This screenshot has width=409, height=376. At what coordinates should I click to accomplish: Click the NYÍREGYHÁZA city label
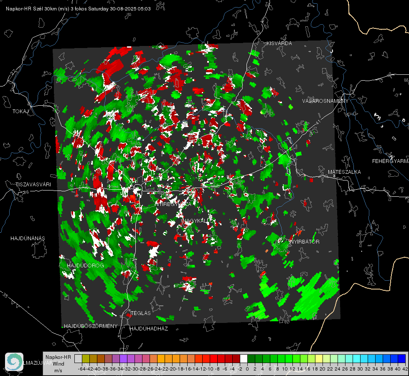coord(173,204)
